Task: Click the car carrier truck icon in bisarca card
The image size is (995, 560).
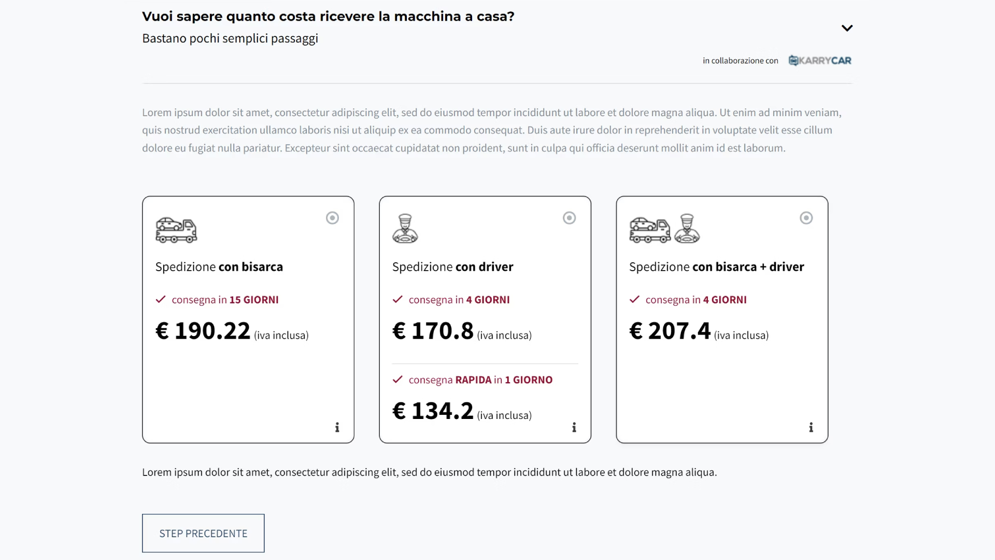Action: tap(176, 230)
